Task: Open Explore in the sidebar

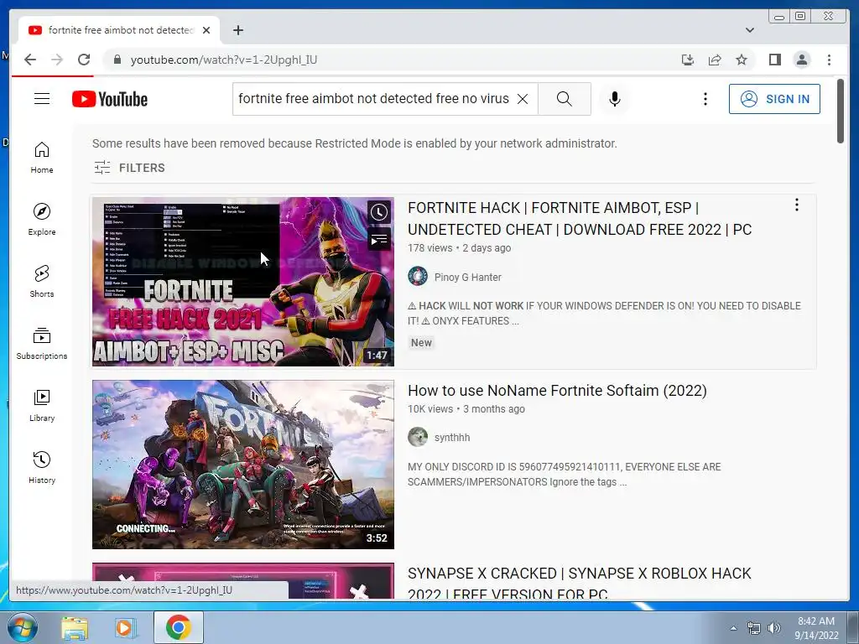Action: [x=42, y=220]
